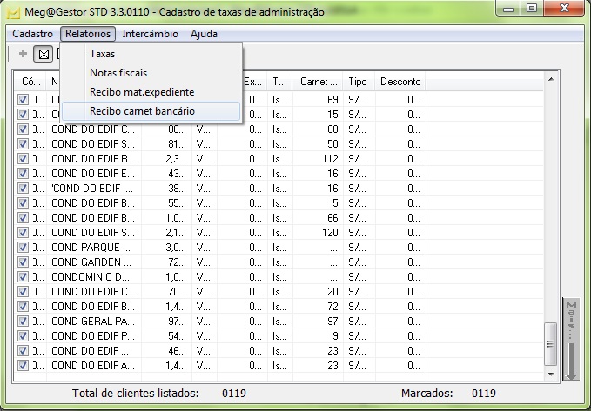Toggle the COND GARDEN row checkbox
Viewport: 591px width, 411px height.
point(24,262)
